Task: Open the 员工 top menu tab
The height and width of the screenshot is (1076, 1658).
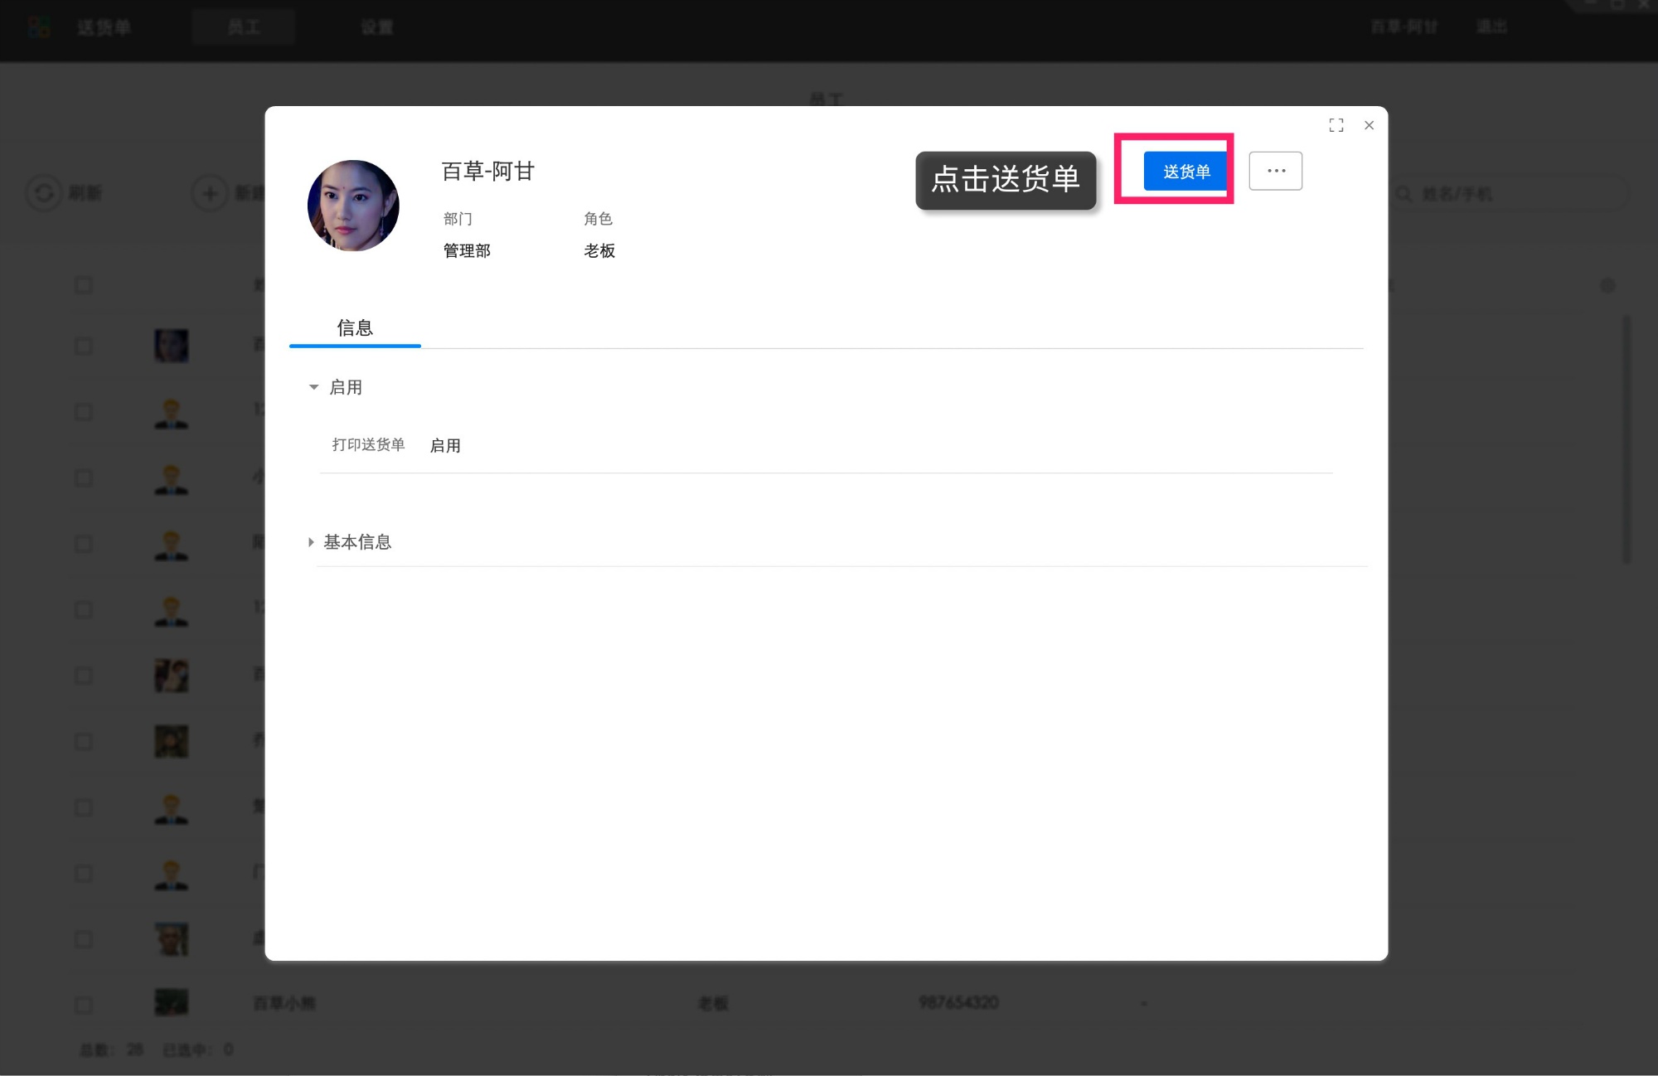Action: pos(244,27)
